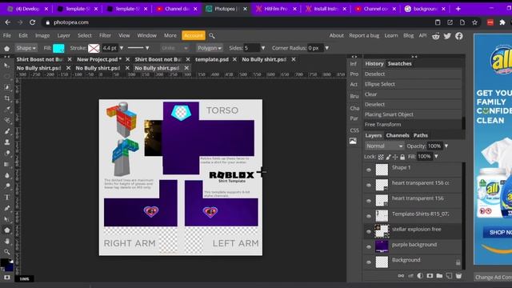Switch to template.psd document tab
Screen dimensions: 512x288
[211, 59]
